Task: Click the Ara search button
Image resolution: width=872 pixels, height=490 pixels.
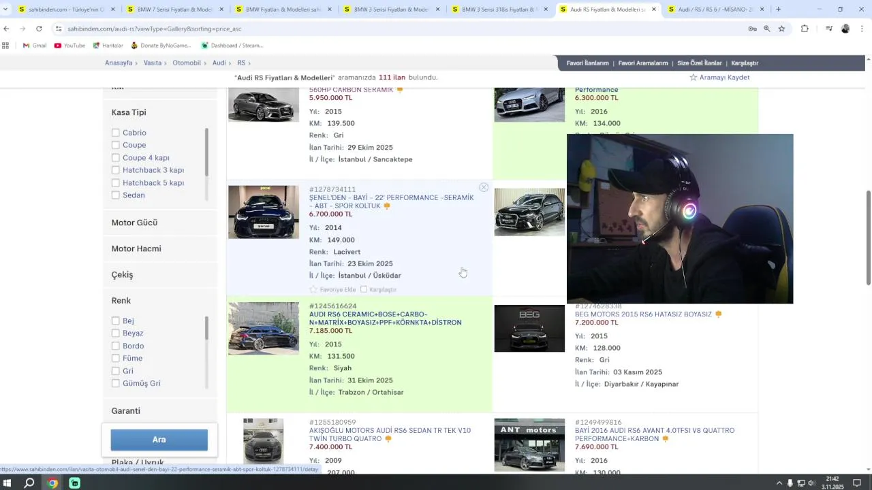Action: pos(159,440)
